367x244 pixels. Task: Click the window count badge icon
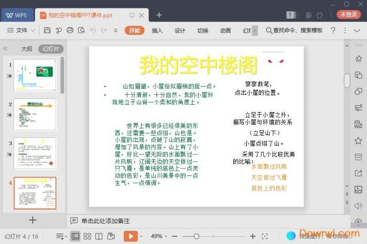291,15
